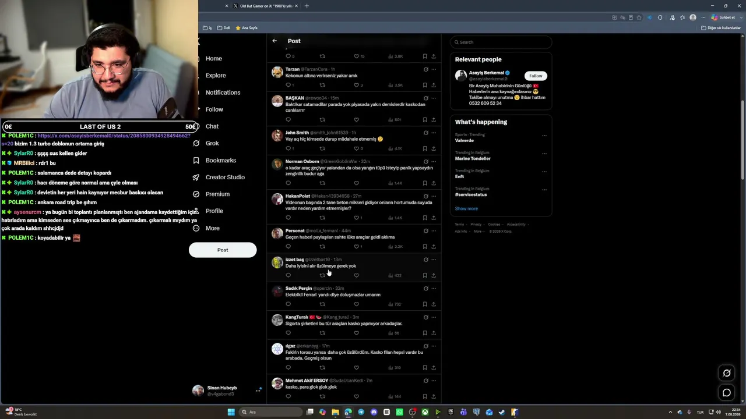Viewport: 746px width, 419px height.
Task: Open Bookmarks in the sidebar
Action: 215,161
